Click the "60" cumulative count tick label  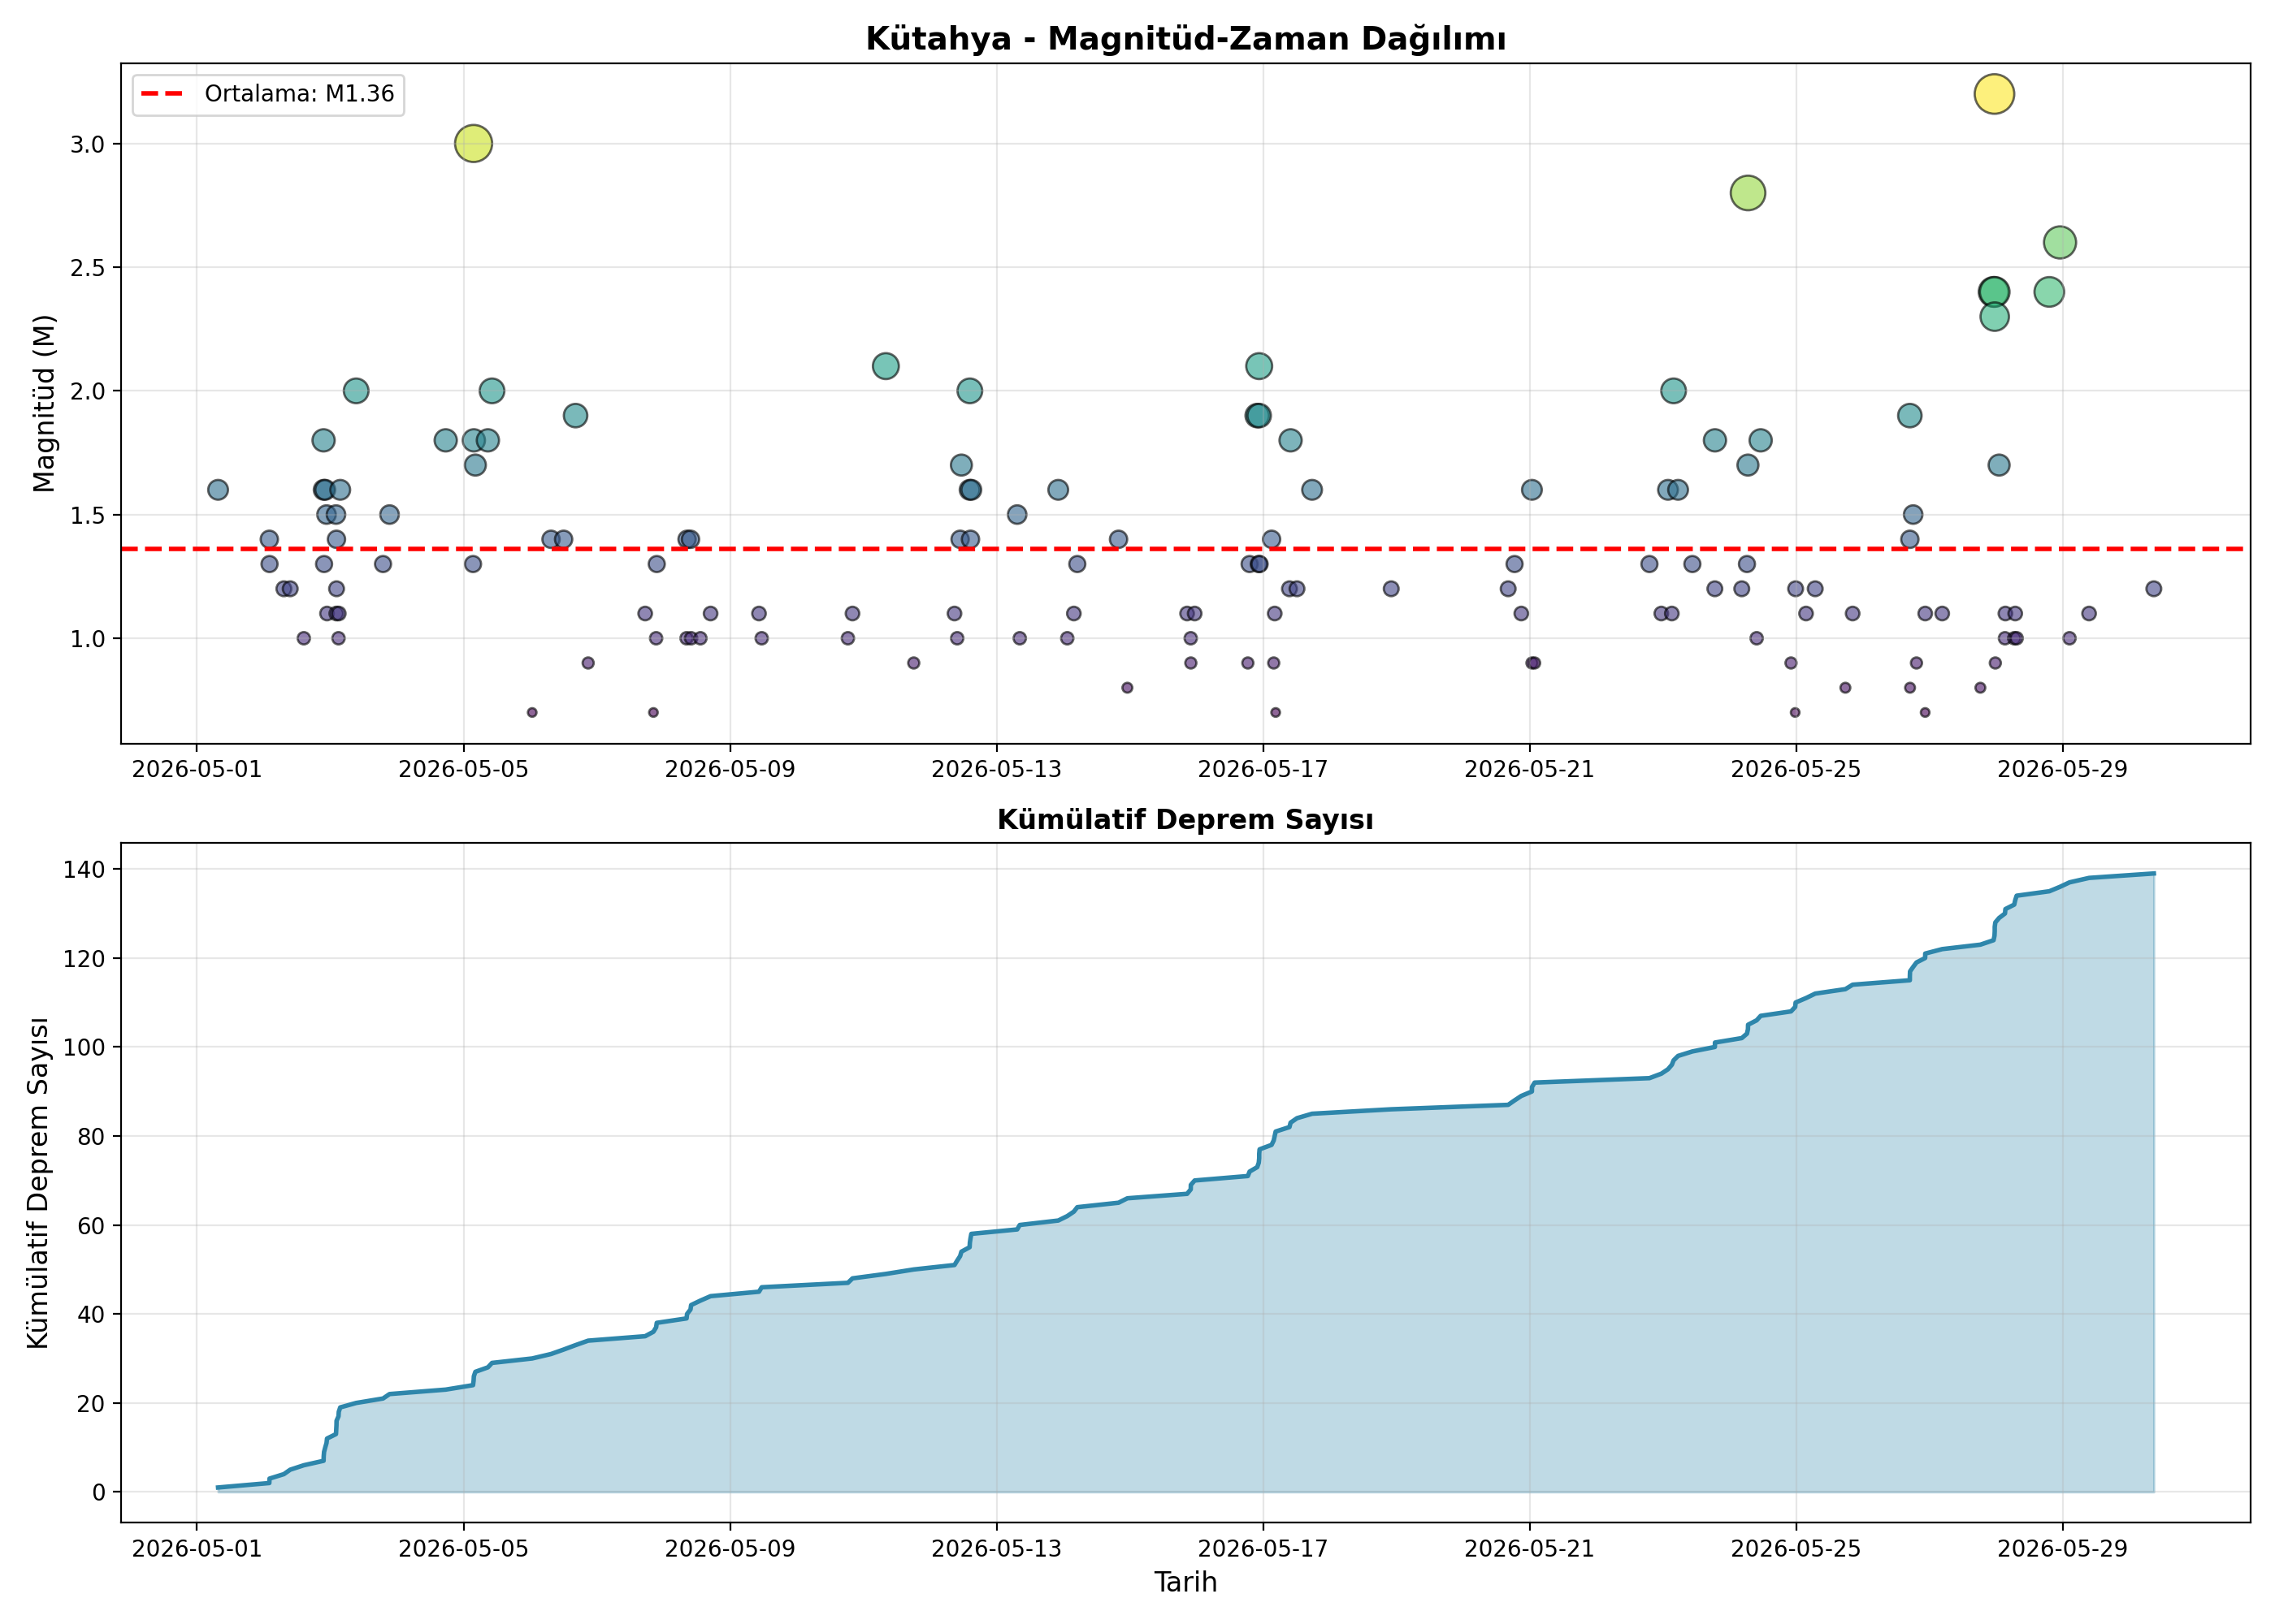(91, 1226)
